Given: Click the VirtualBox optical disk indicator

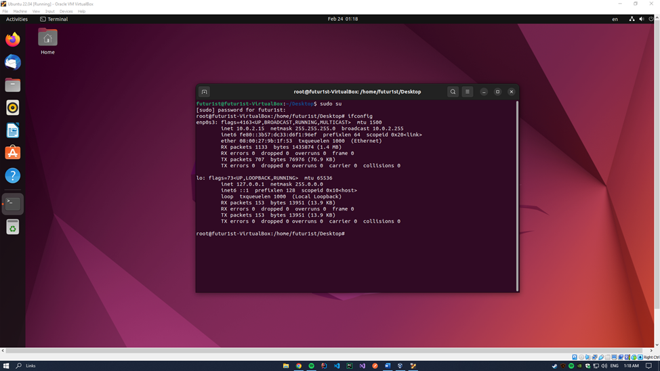Looking at the screenshot, I should click(581, 357).
